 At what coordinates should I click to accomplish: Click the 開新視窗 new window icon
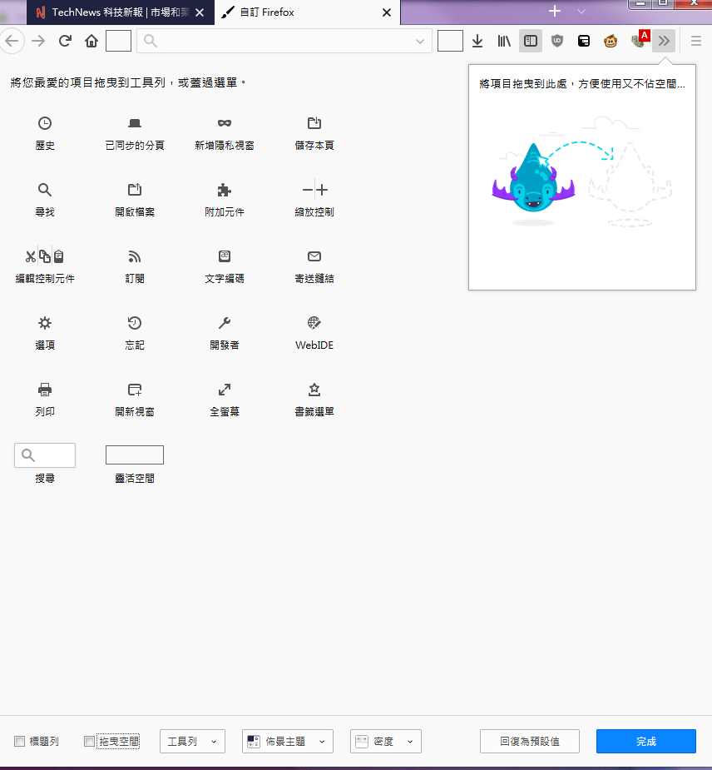[135, 390]
